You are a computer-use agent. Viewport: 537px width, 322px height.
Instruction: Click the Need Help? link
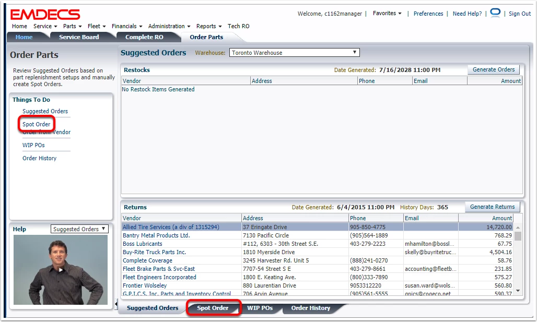pos(467,14)
